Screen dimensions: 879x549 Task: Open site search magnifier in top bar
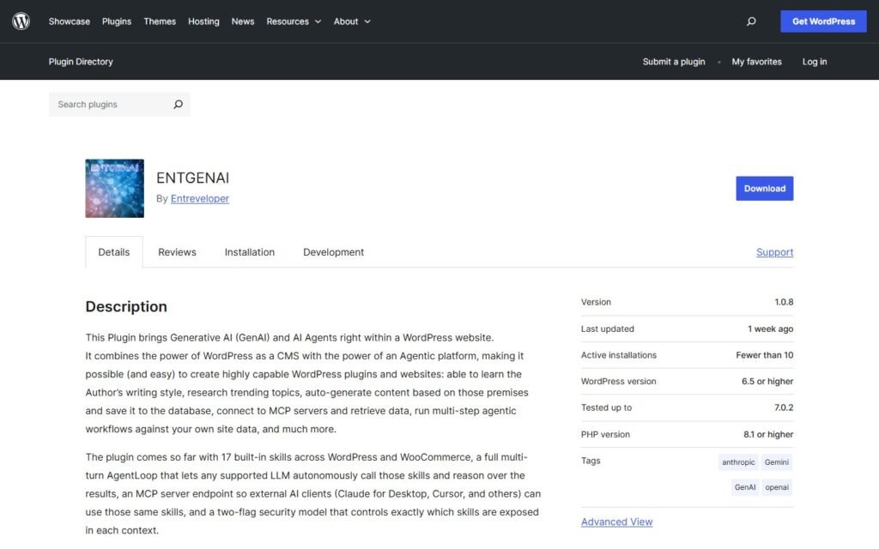point(751,21)
